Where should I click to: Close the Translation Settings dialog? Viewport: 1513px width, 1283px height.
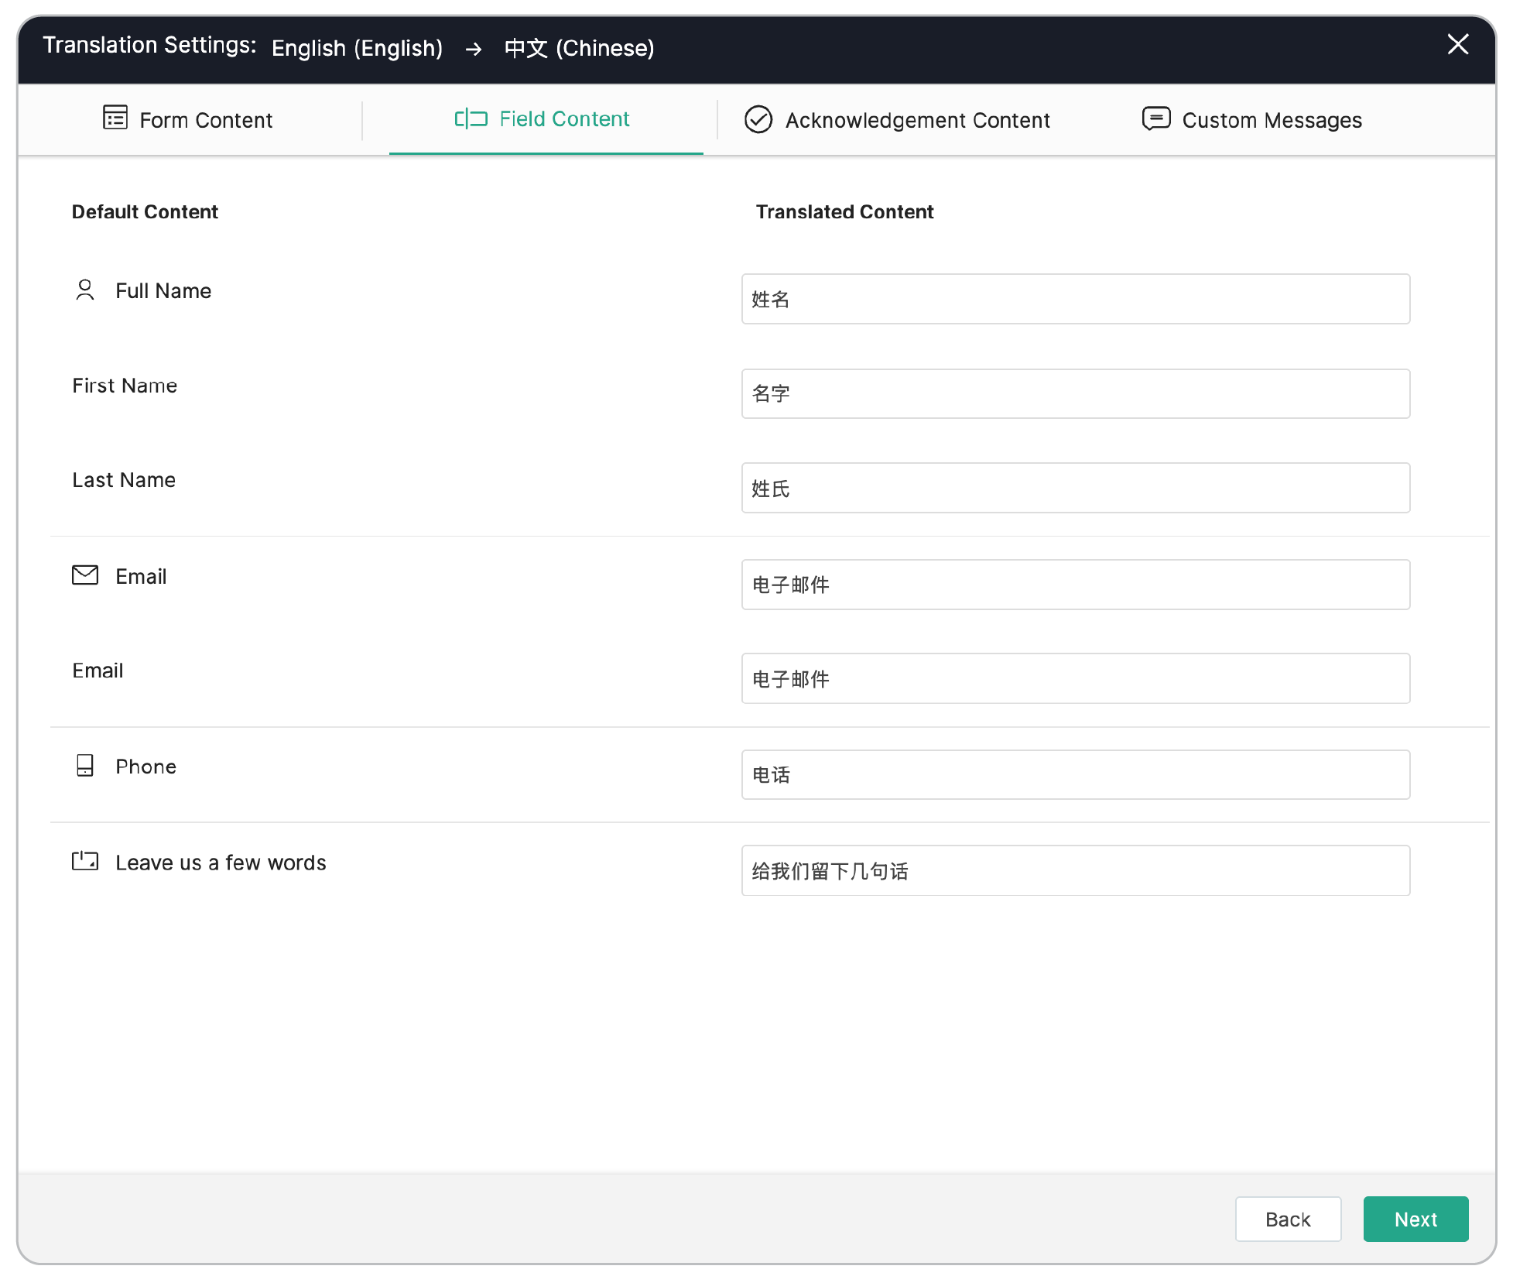click(1458, 44)
